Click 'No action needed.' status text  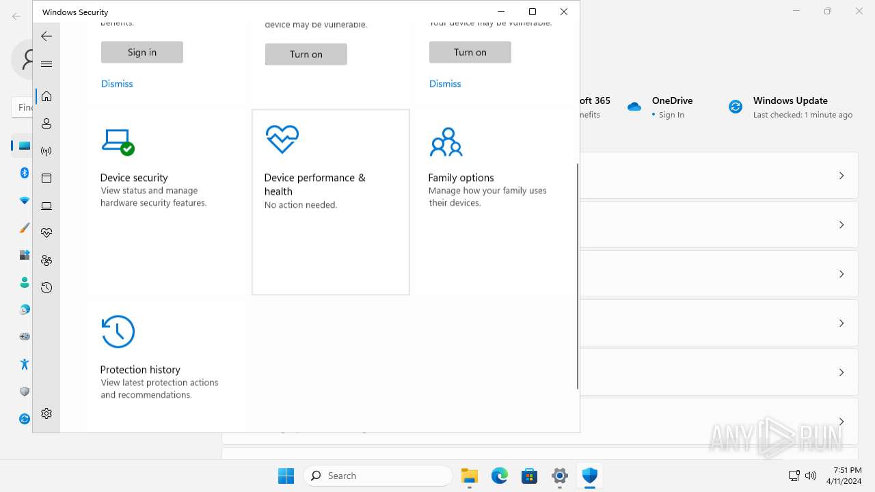(x=301, y=205)
